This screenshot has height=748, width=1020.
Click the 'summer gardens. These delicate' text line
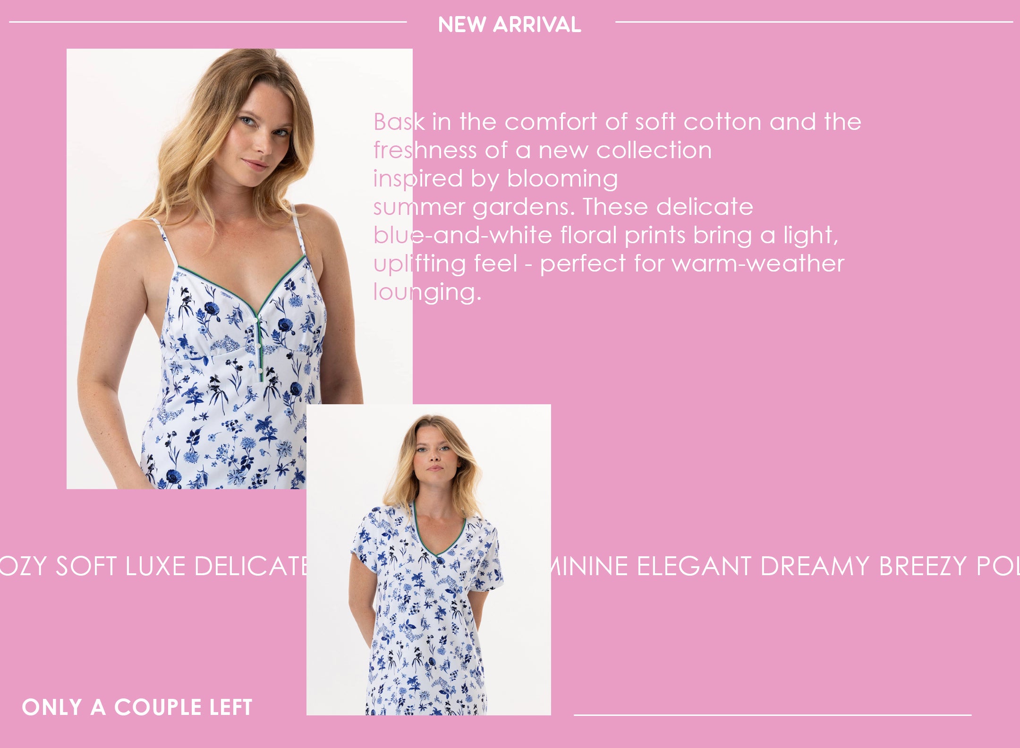pos(563,207)
